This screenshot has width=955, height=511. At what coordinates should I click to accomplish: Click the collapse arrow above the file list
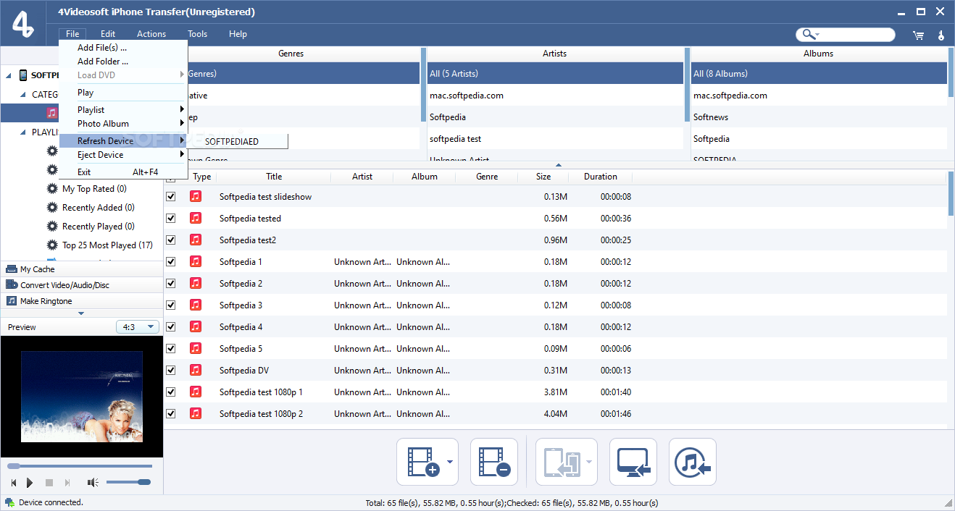coord(558,166)
